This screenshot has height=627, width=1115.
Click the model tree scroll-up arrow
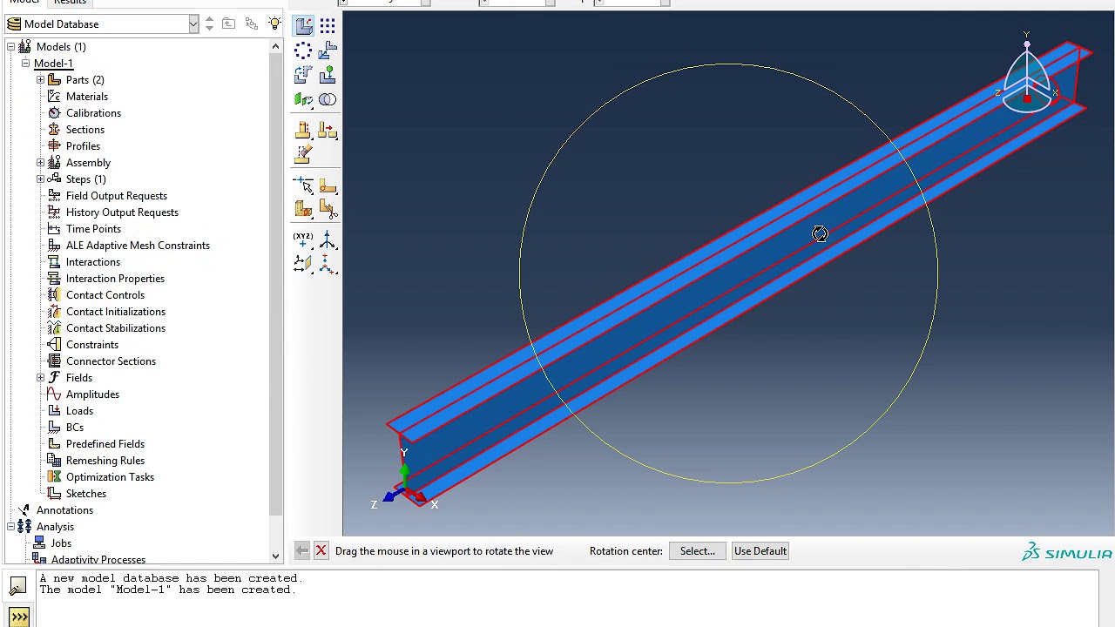pyautogui.click(x=276, y=47)
